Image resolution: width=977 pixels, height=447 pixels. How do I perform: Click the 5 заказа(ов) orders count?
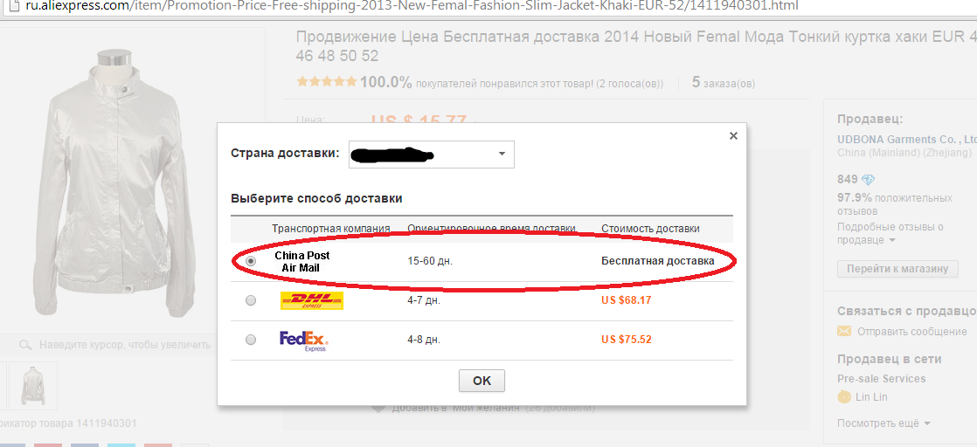pos(724,83)
